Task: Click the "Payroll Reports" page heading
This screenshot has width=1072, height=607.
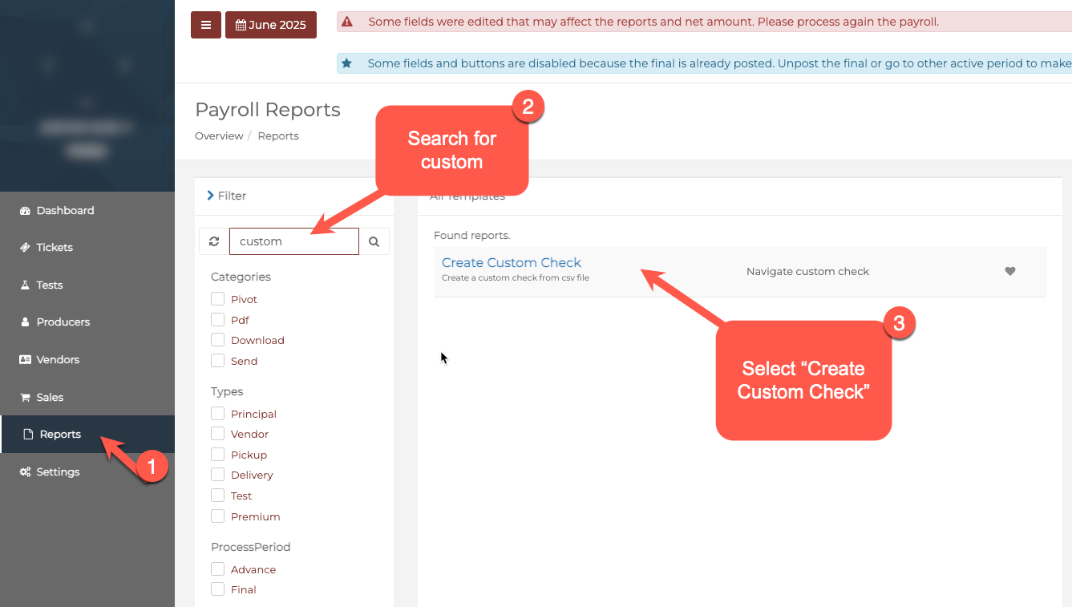Action: pos(268,110)
